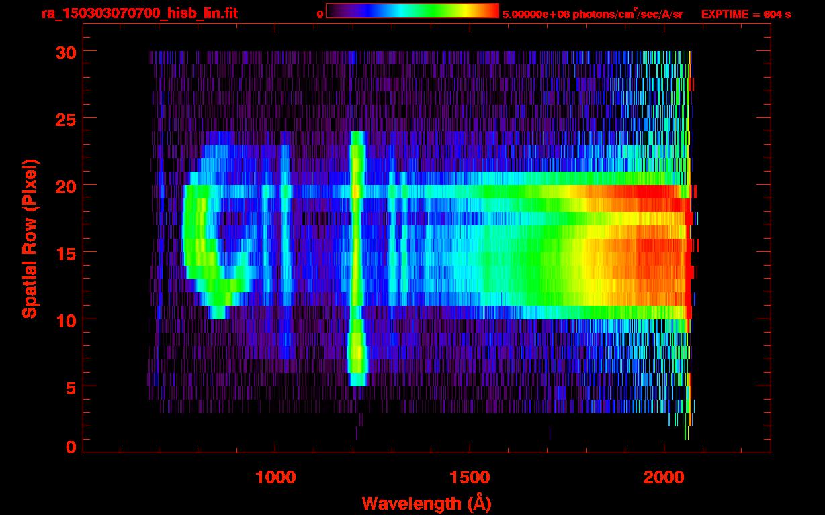Click the y-axis tick label 10

coord(64,320)
